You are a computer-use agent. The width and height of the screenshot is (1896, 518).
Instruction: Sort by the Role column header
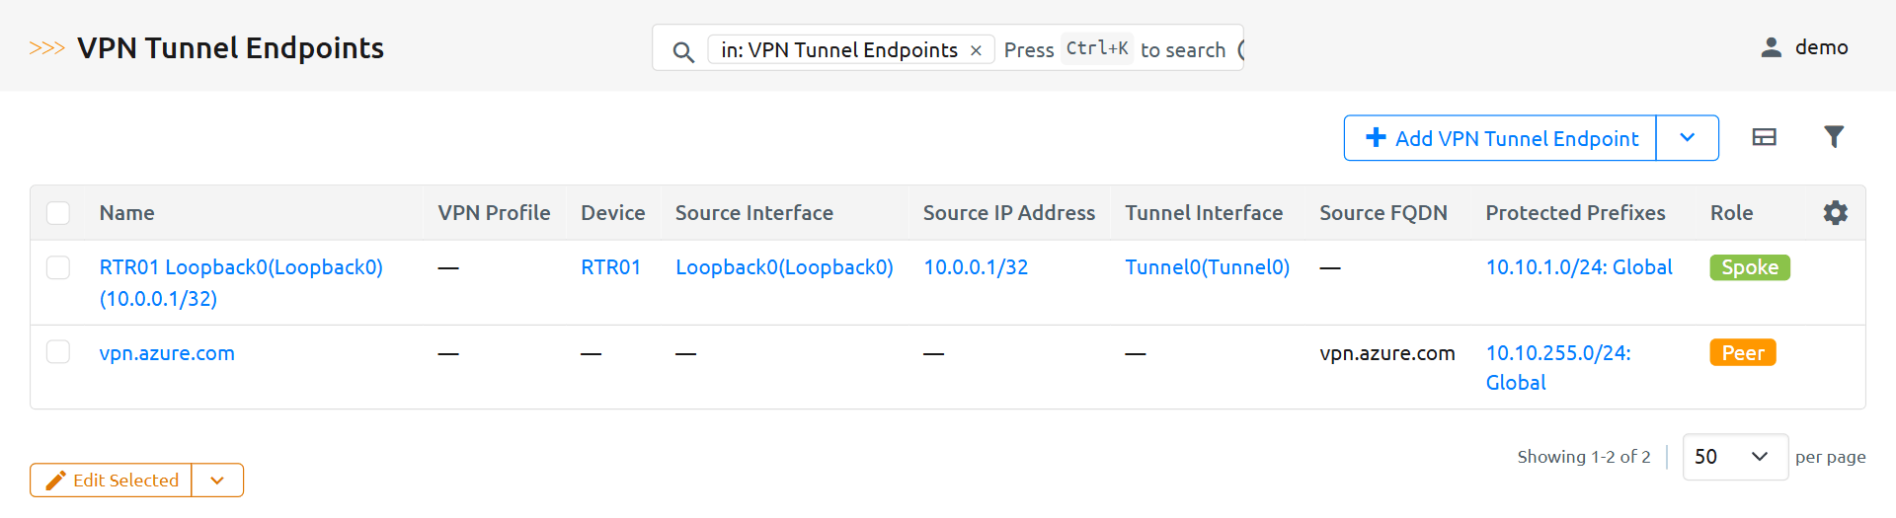click(1731, 213)
